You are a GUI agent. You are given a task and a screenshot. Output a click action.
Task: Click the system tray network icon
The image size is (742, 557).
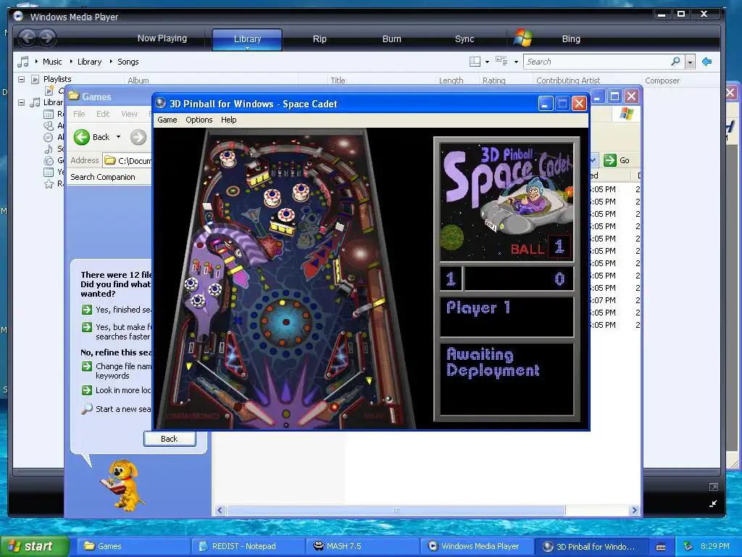(688, 546)
